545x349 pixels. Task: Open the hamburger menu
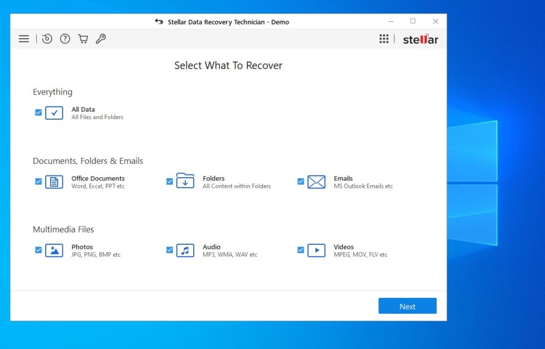[23, 39]
